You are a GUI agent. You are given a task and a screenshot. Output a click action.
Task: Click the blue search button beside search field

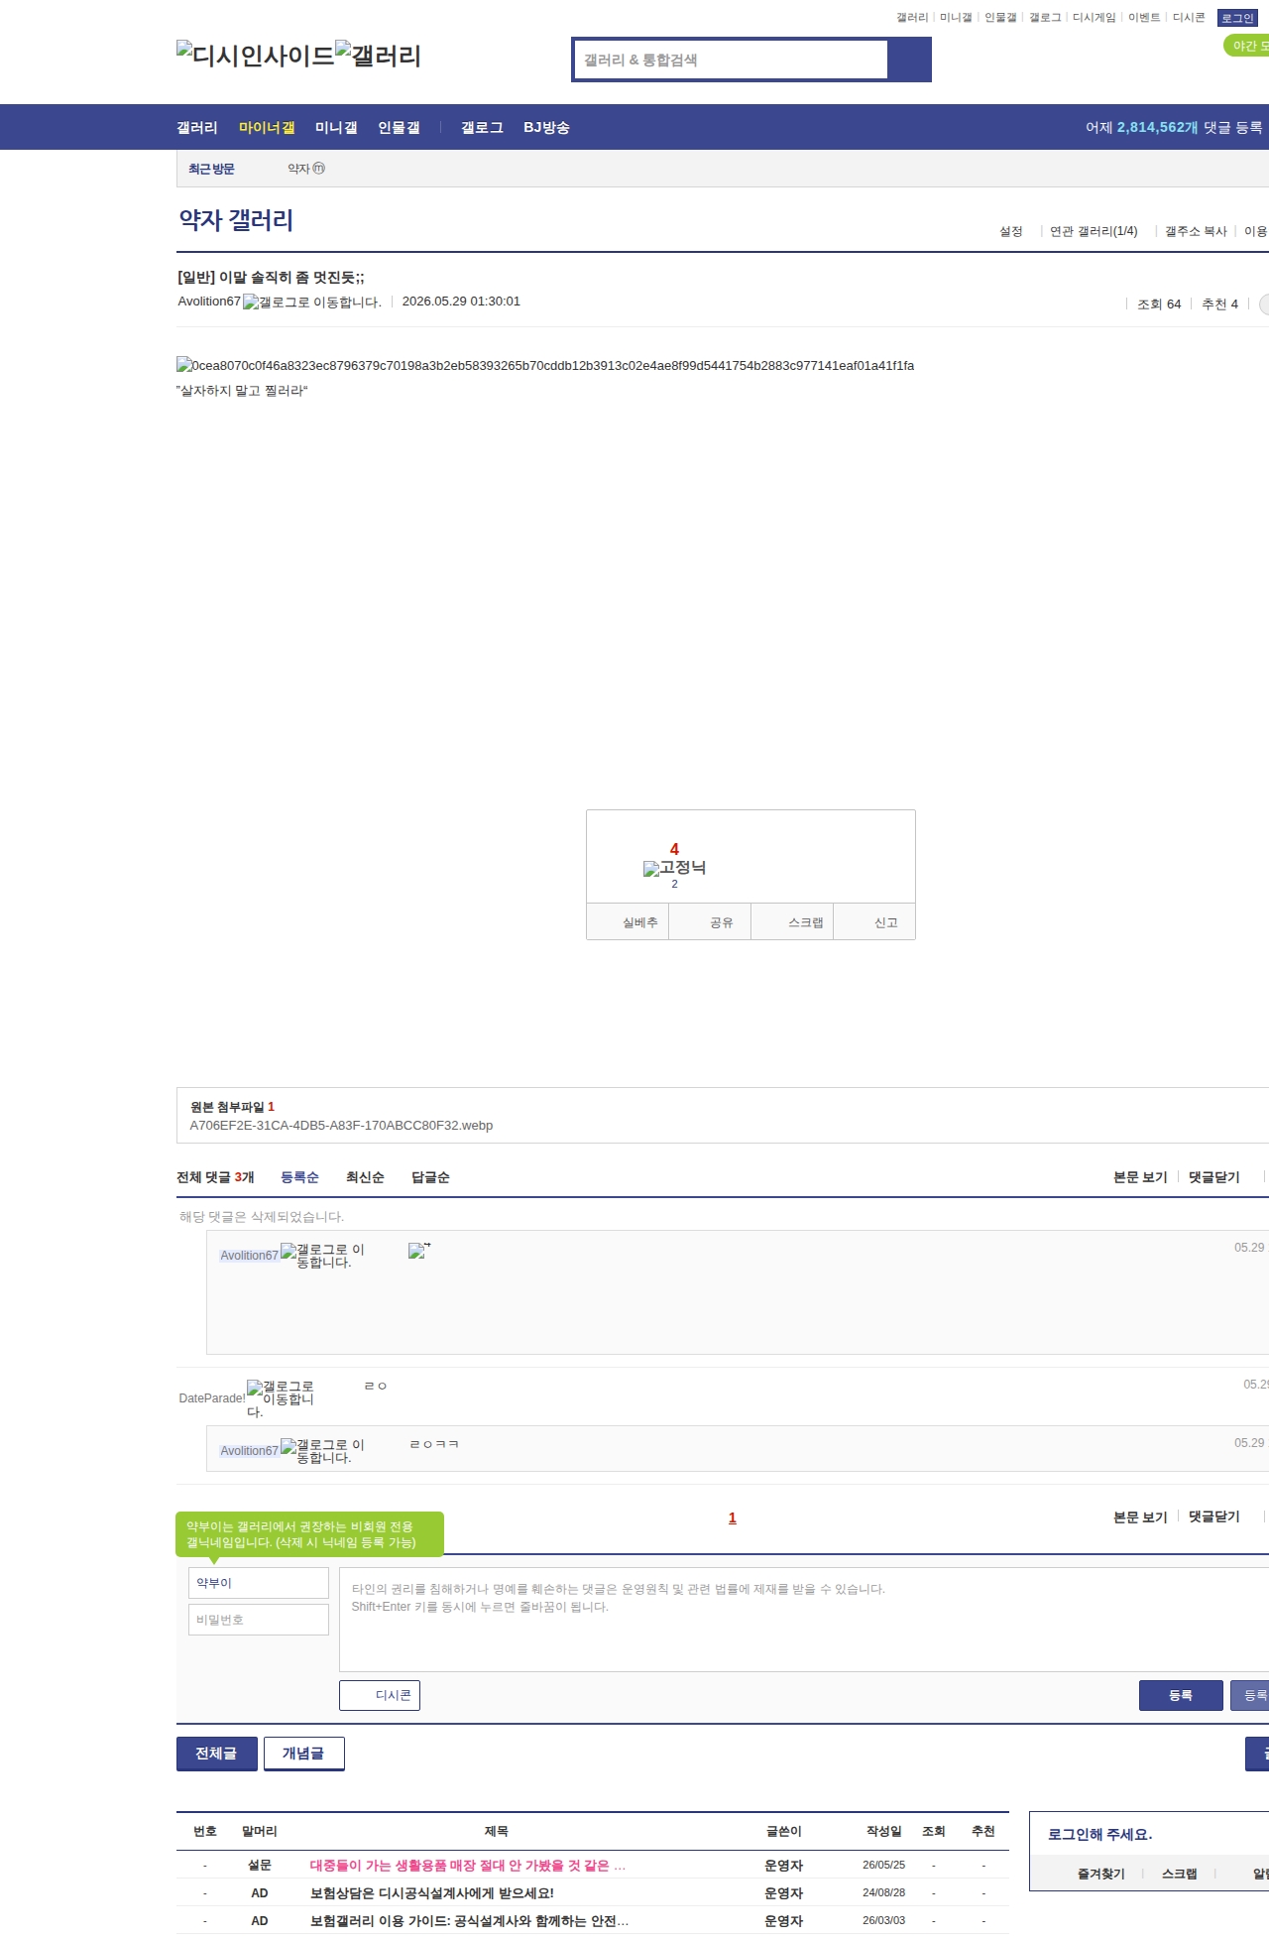[909, 60]
